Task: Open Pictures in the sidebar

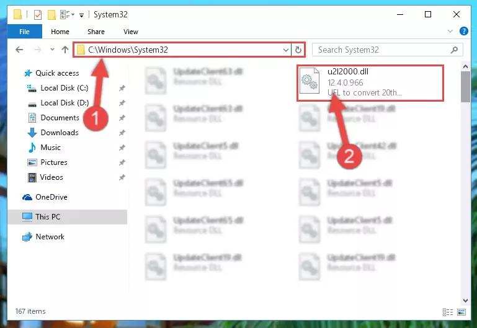Action: coord(54,162)
